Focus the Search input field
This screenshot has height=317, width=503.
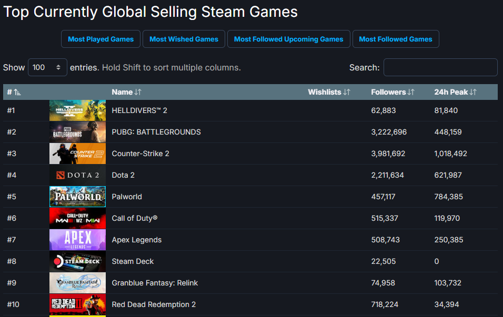click(440, 67)
